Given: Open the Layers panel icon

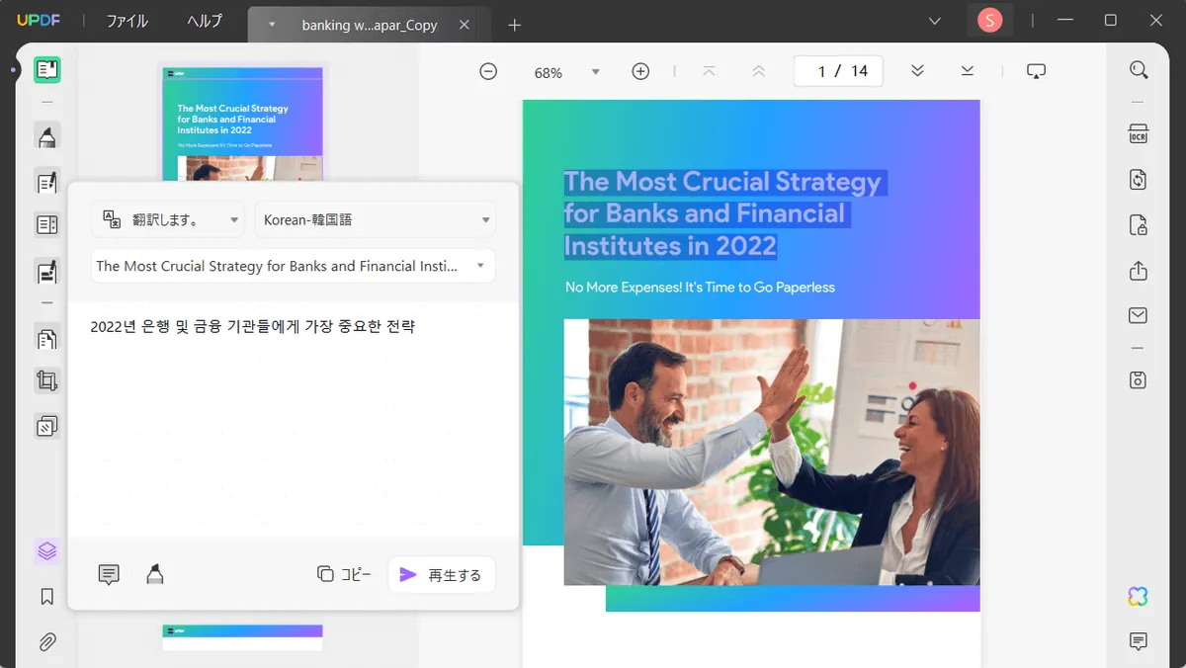Looking at the screenshot, I should (x=46, y=550).
